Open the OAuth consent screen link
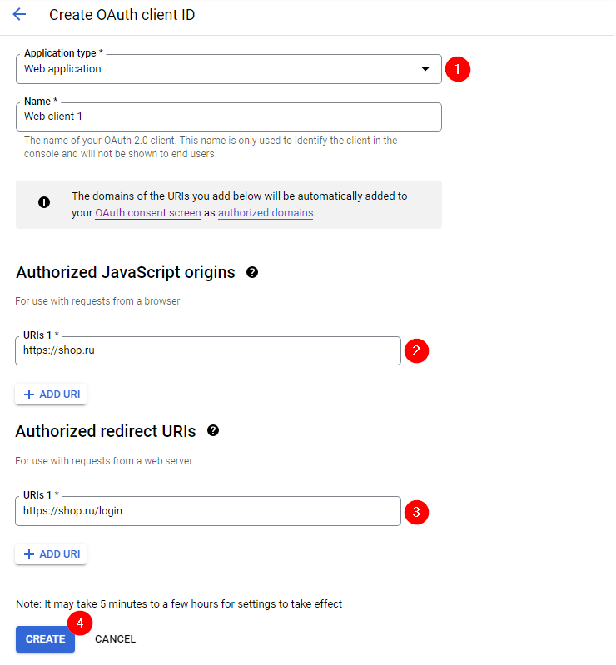Viewport: 616px width, 665px height. point(148,213)
